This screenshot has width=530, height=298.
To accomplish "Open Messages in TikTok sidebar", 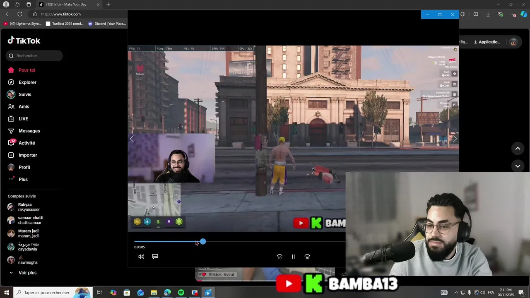I will [24, 131].
